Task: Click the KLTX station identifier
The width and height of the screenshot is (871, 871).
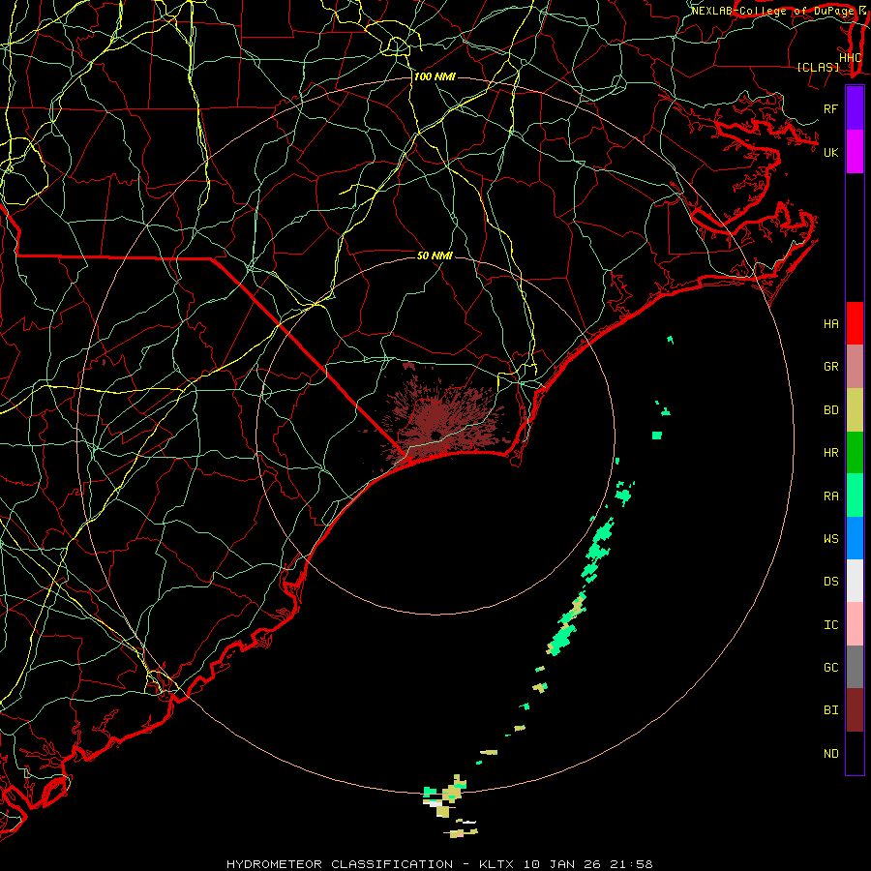Action: pyautogui.click(x=496, y=864)
